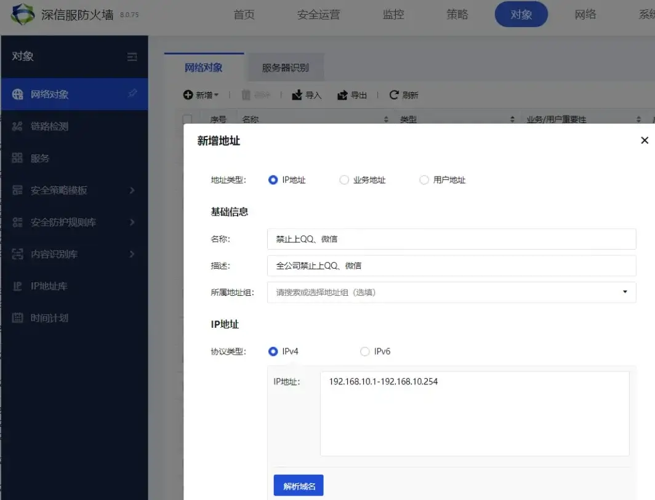This screenshot has height=500, width=655.
Task: Click the 序号 column header
Action: point(218,119)
